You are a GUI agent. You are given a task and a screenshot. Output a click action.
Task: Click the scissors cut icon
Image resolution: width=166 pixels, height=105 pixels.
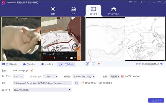[54, 54]
